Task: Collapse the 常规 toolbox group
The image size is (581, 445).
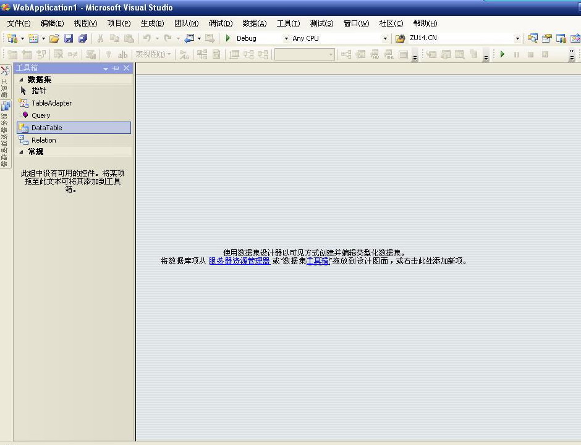Action: click(21, 152)
